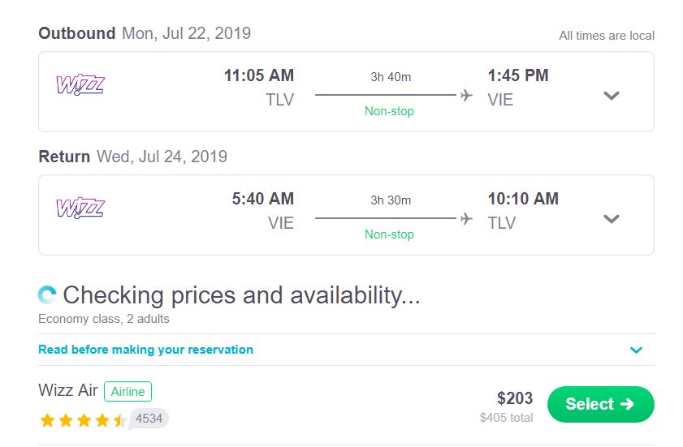683x447 pixels.
Task: Click the Economy class, 2 adults text
Action: click(104, 319)
